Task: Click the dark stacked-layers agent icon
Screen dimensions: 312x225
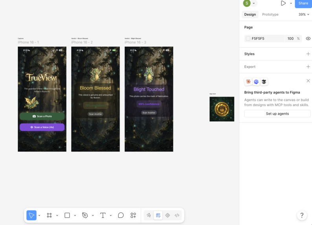Action: pos(264,82)
